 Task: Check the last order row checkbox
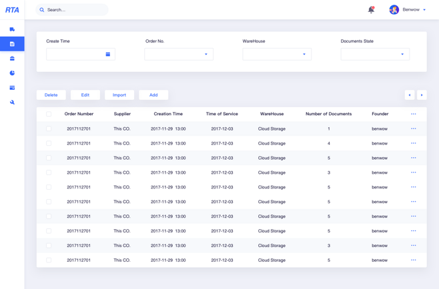(49, 260)
